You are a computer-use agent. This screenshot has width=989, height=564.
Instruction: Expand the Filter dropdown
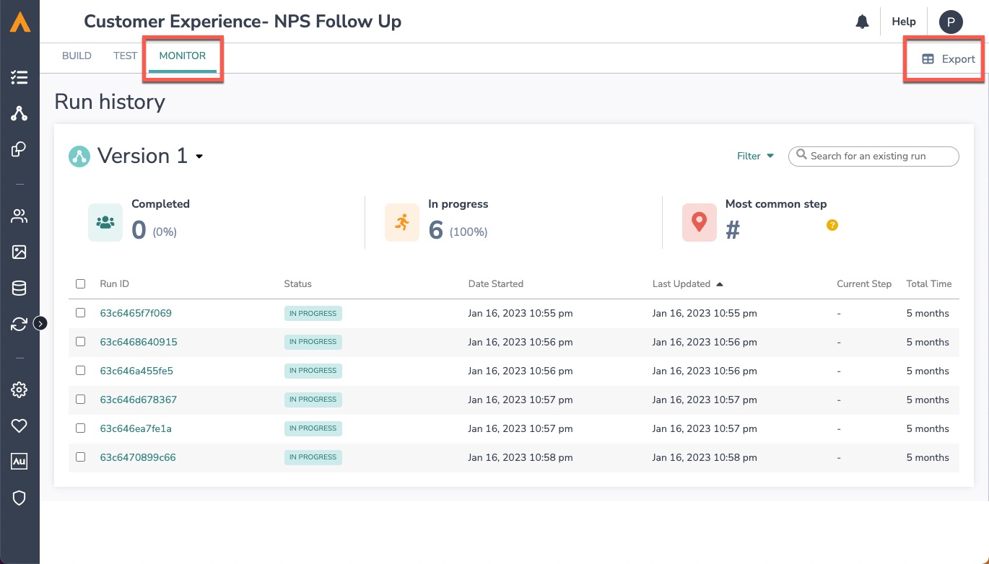click(x=755, y=156)
